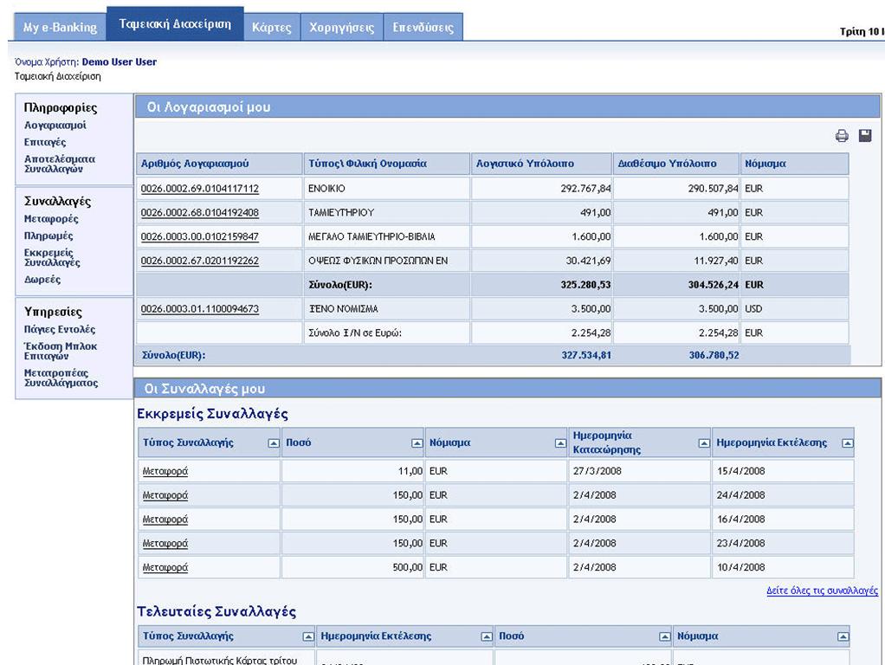Sort latest transactions by Τύπος Συναλλαγής arrow
This screenshot has height=665, width=885.
[308, 636]
